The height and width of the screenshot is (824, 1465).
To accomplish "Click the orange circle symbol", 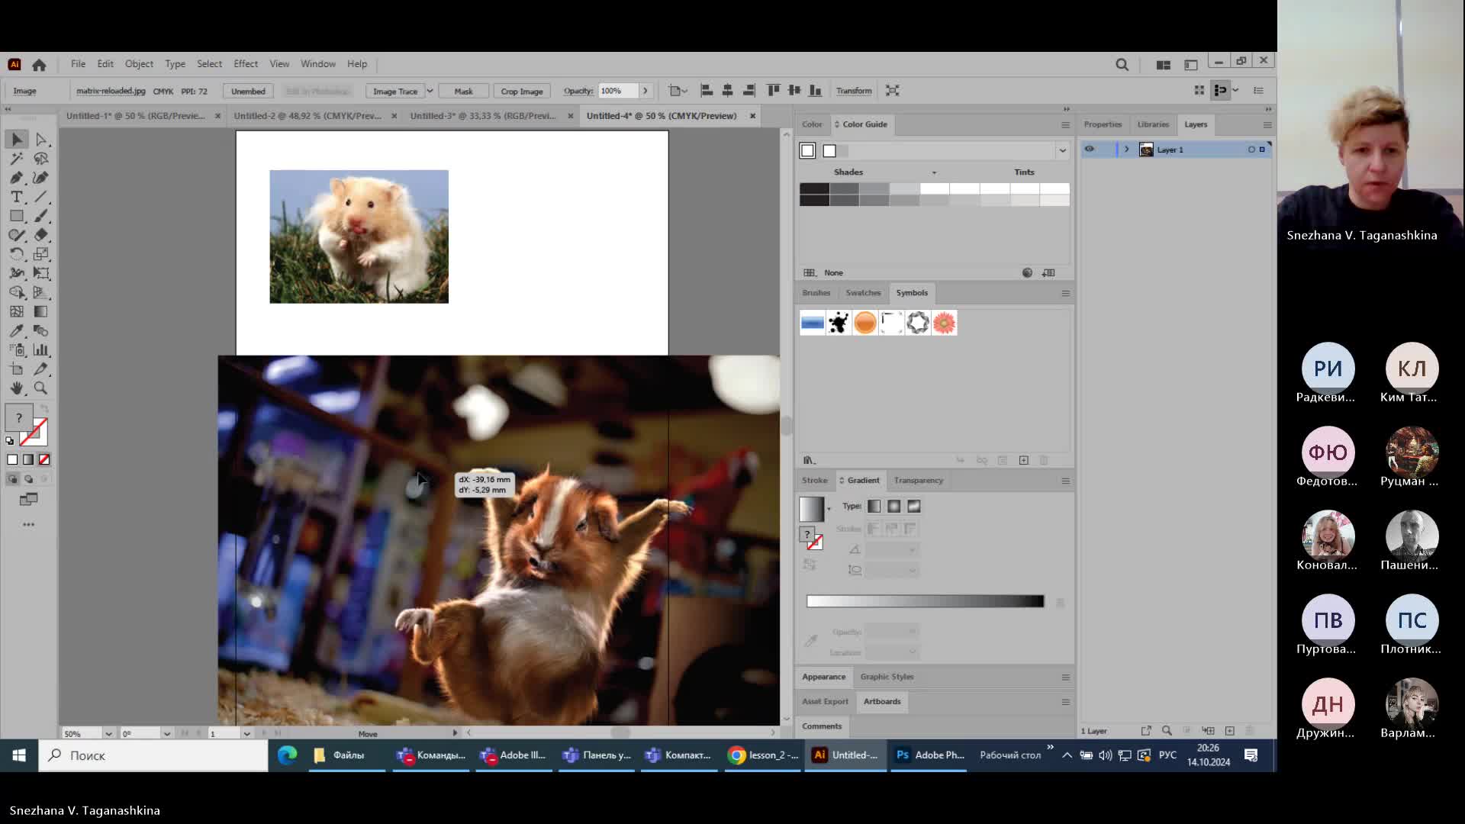I will [865, 323].
